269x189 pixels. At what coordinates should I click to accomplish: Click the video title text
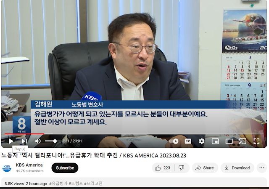click(94, 155)
